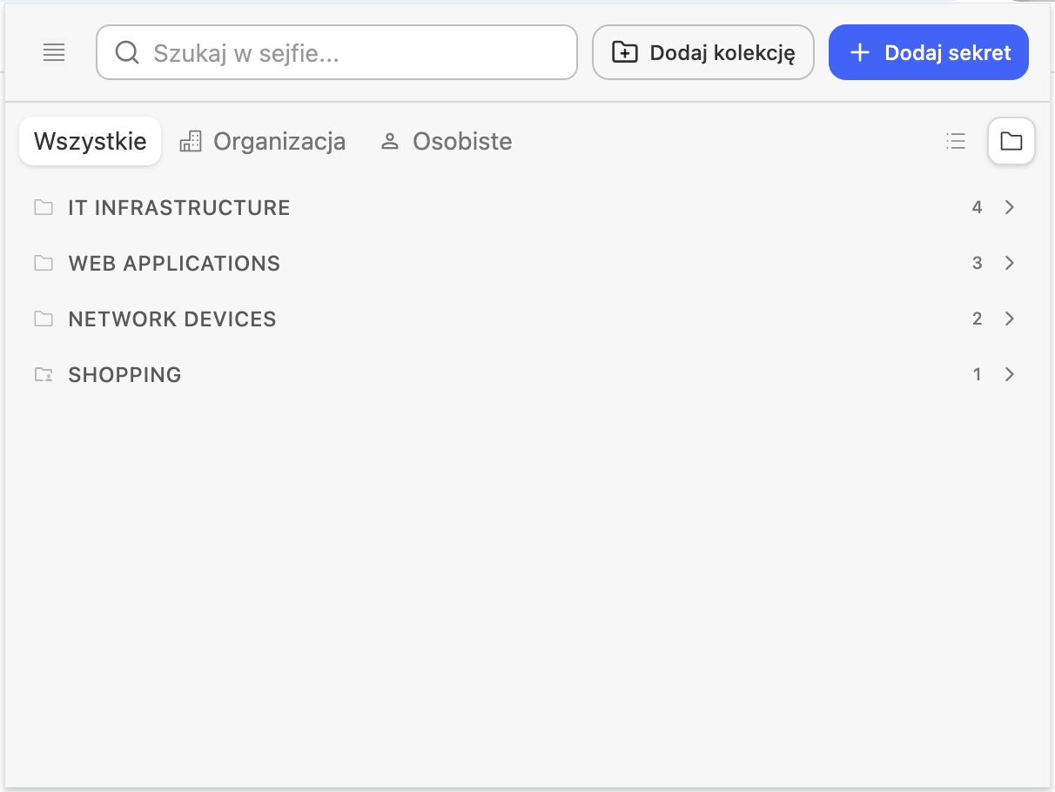This screenshot has height=792, width=1055.
Task: Expand WEB APPLICATIONS with its chevron
Action: pyautogui.click(x=1010, y=263)
